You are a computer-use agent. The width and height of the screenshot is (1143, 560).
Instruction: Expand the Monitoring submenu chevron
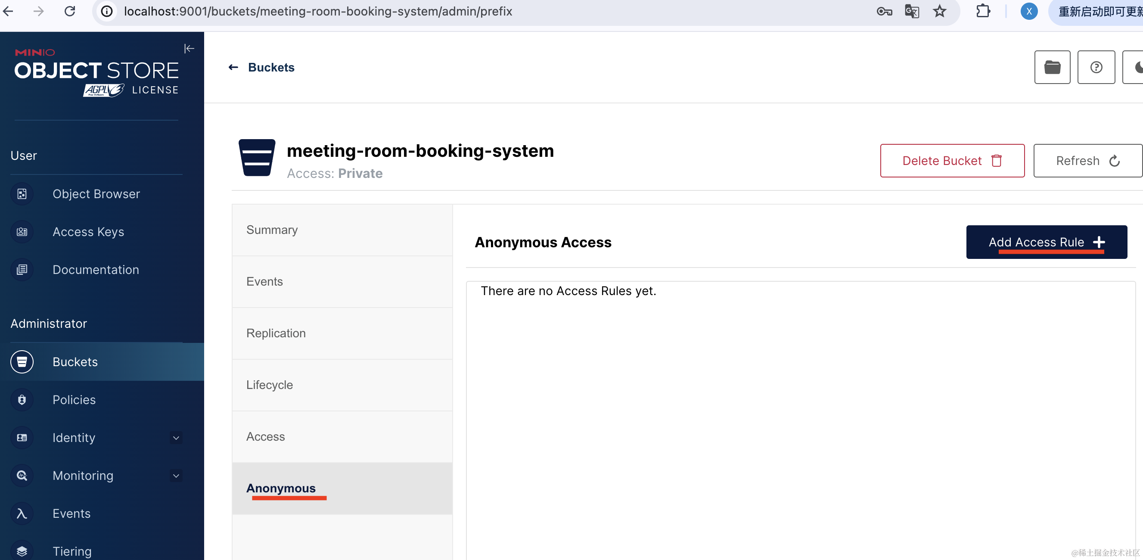[x=176, y=476]
